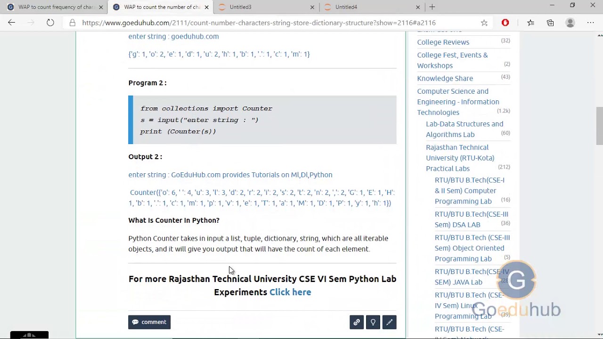Click the comment button below the answer
This screenshot has height=339, width=603.
pos(149,322)
